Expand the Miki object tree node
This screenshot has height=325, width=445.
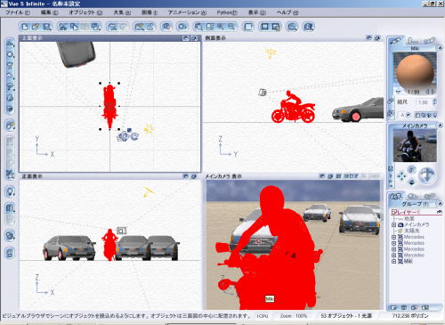click(x=394, y=261)
